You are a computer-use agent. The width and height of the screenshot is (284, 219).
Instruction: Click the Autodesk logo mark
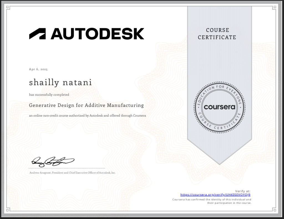(37, 34)
